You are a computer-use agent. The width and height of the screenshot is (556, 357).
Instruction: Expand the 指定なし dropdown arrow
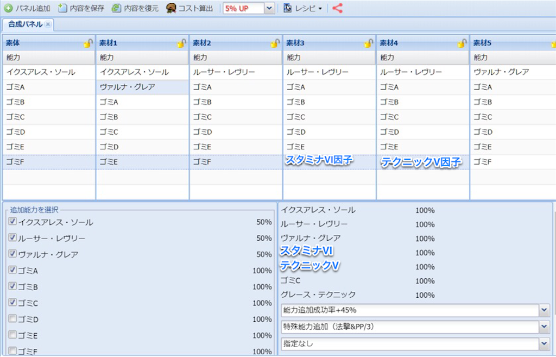point(544,343)
